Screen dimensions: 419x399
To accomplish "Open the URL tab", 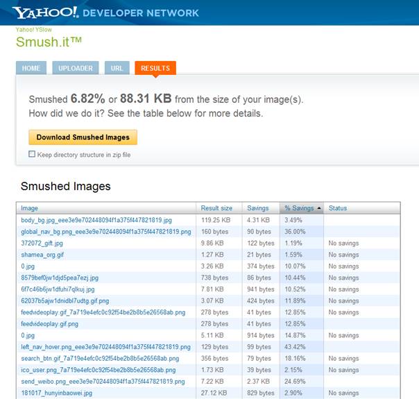I will 117,68.
